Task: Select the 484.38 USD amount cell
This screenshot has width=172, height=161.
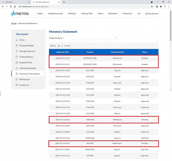Action: click(90, 149)
